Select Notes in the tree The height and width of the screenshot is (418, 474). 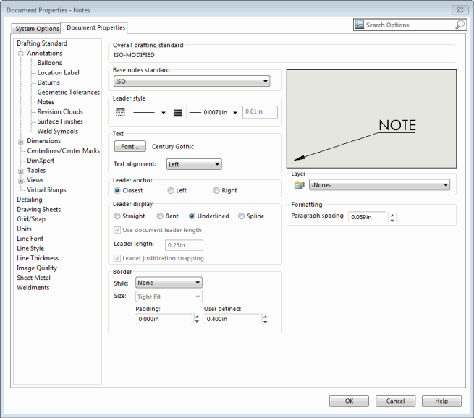[x=46, y=102]
